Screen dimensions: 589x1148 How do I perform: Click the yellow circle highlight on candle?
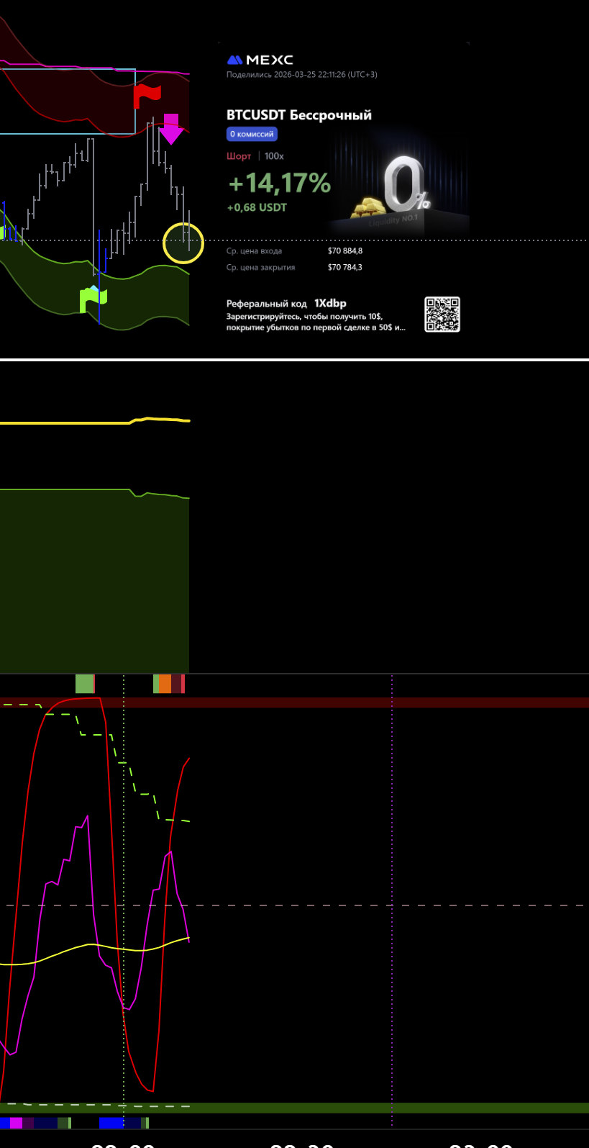(183, 243)
